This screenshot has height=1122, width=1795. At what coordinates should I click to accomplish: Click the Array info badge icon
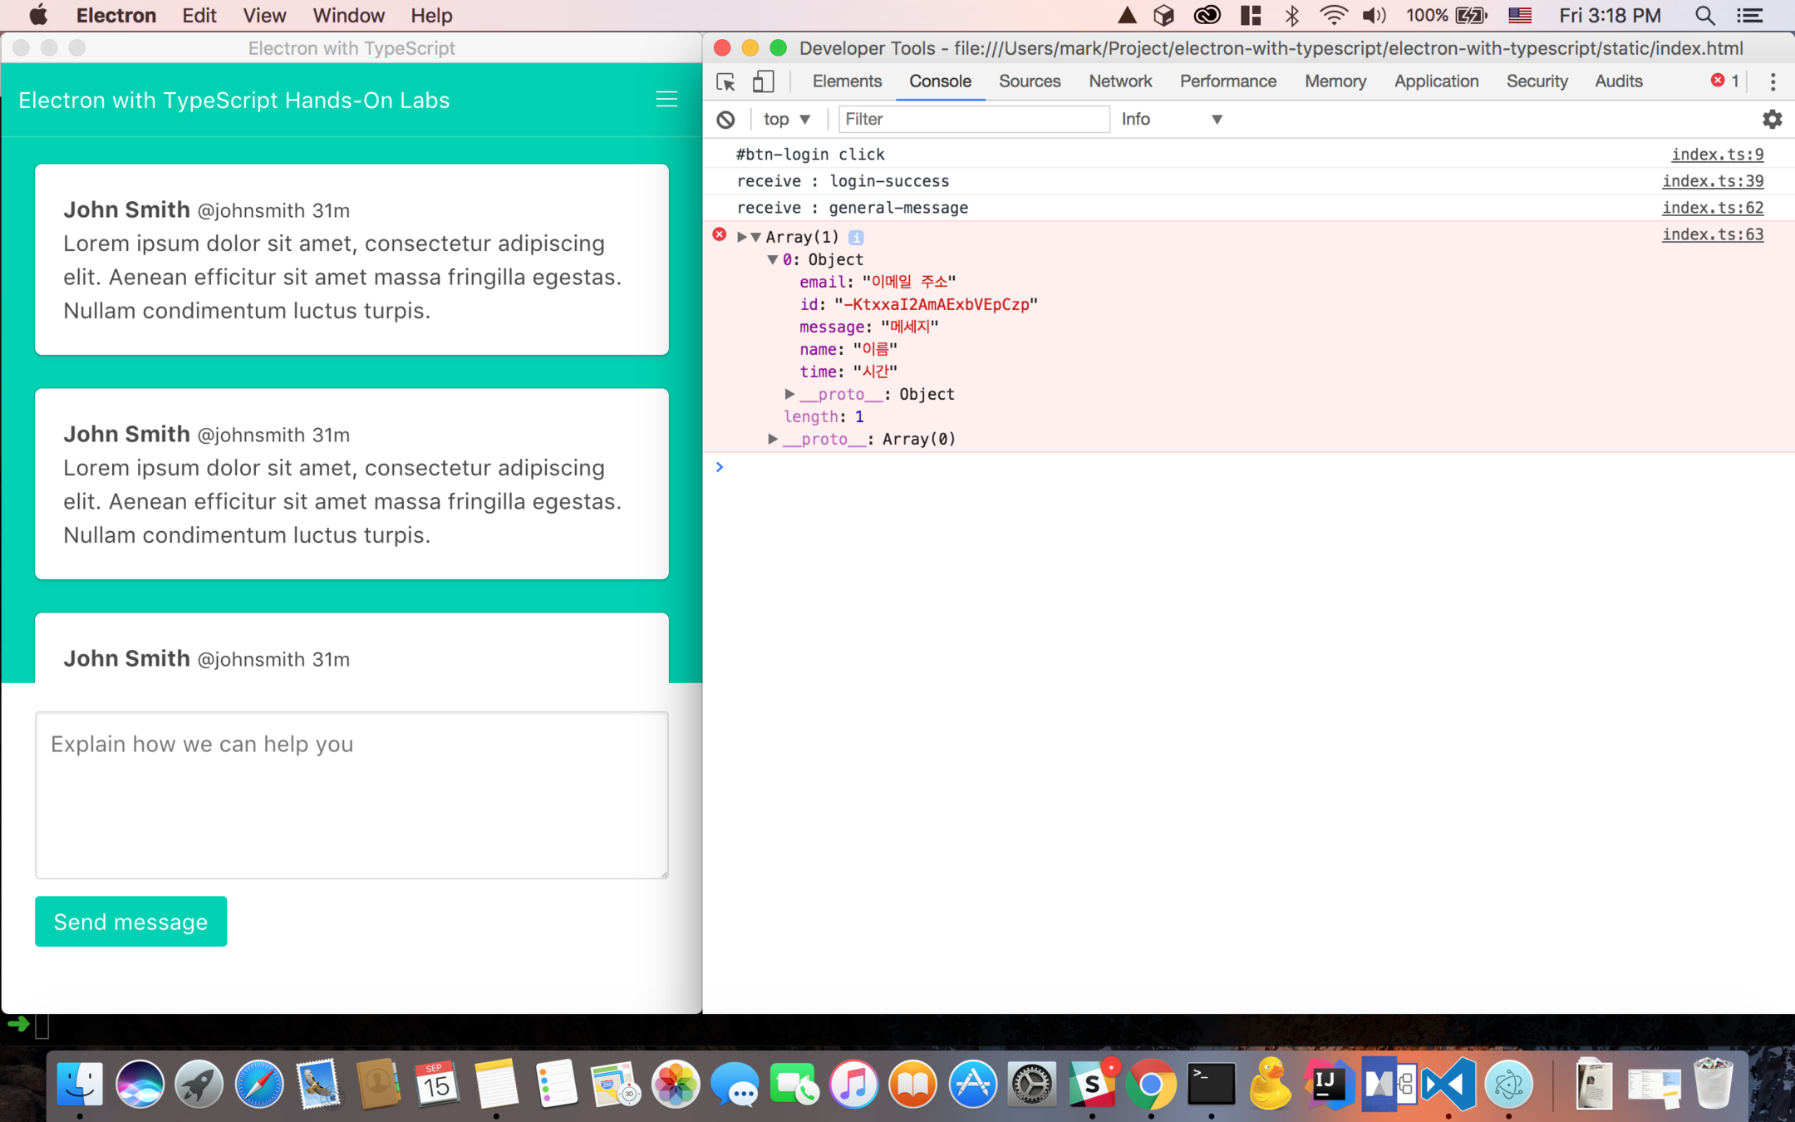pos(855,238)
